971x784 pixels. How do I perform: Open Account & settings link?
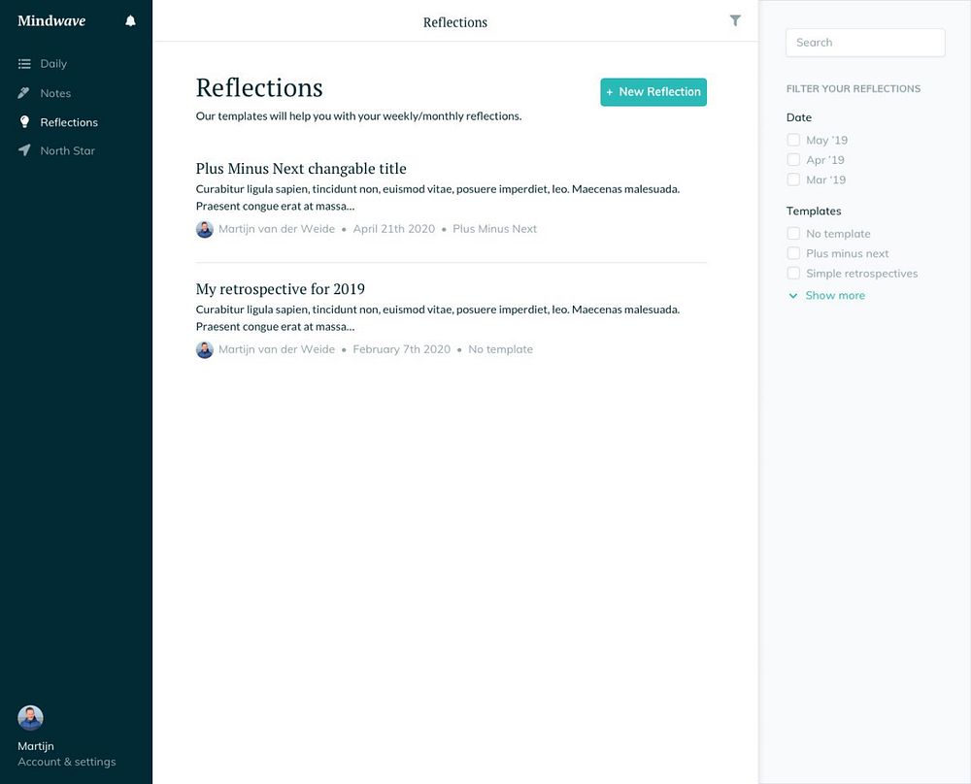point(67,762)
